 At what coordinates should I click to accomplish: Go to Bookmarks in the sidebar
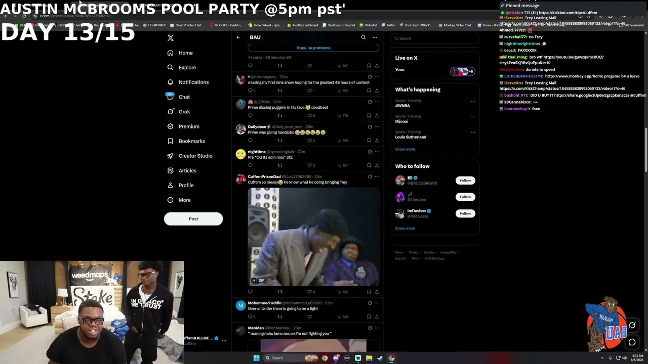click(x=186, y=141)
